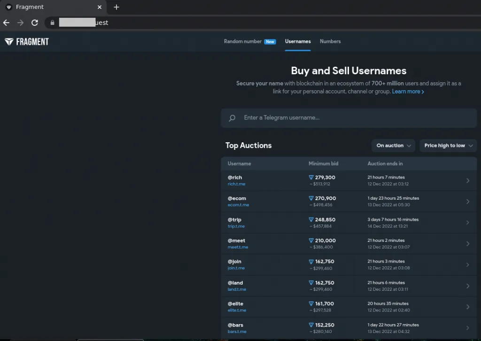Reload the page with the refresh icon

click(x=34, y=23)
